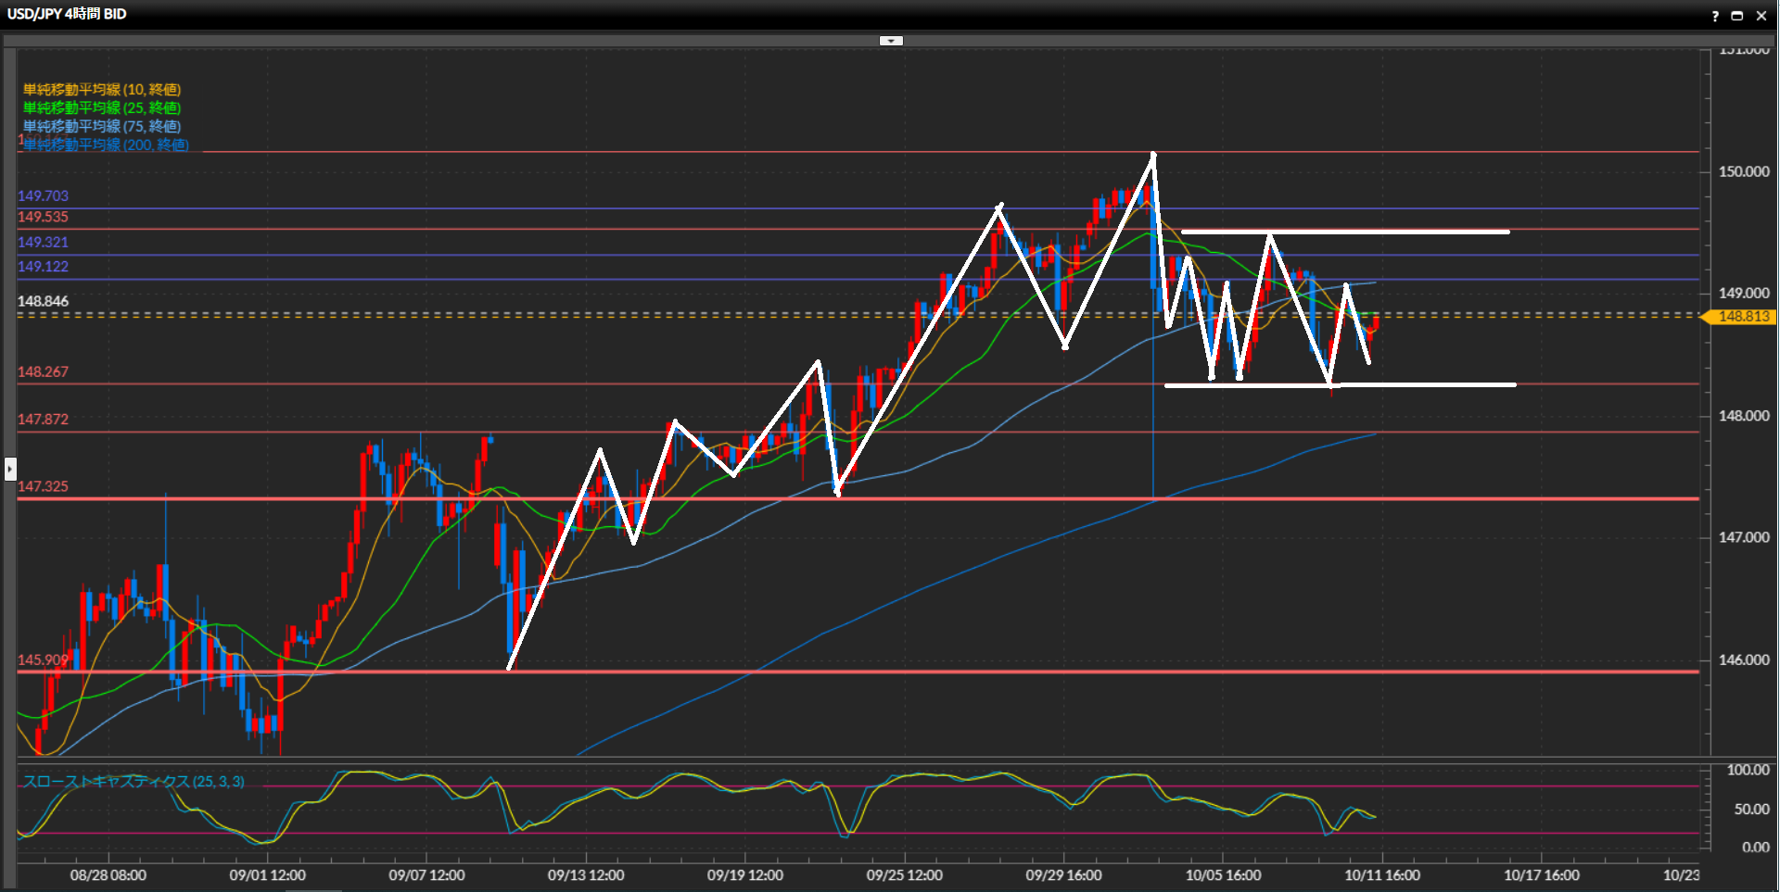Expand the top toolbar dropdown arrow
This screenshot has height=892, width=1780.
[x=890, y=41]
